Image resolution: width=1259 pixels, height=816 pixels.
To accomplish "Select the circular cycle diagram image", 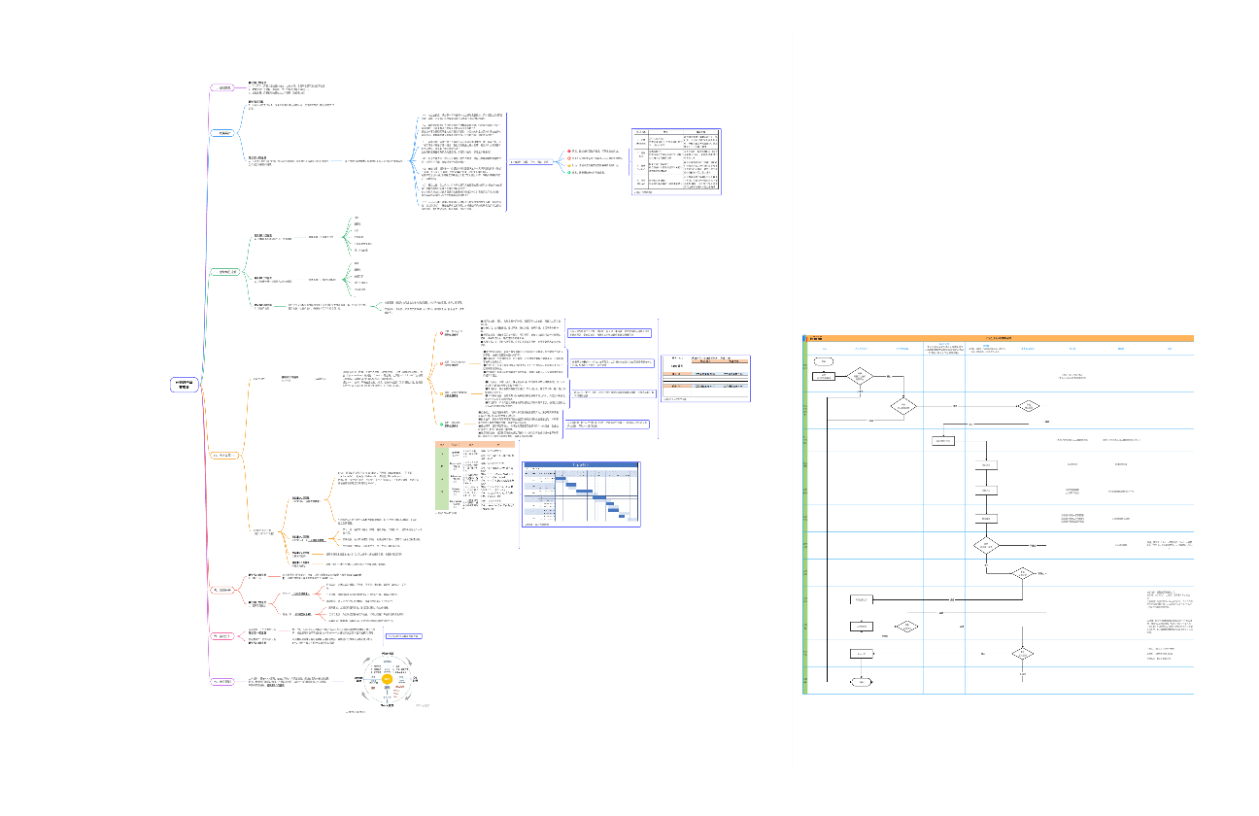I will click(387, 680).
